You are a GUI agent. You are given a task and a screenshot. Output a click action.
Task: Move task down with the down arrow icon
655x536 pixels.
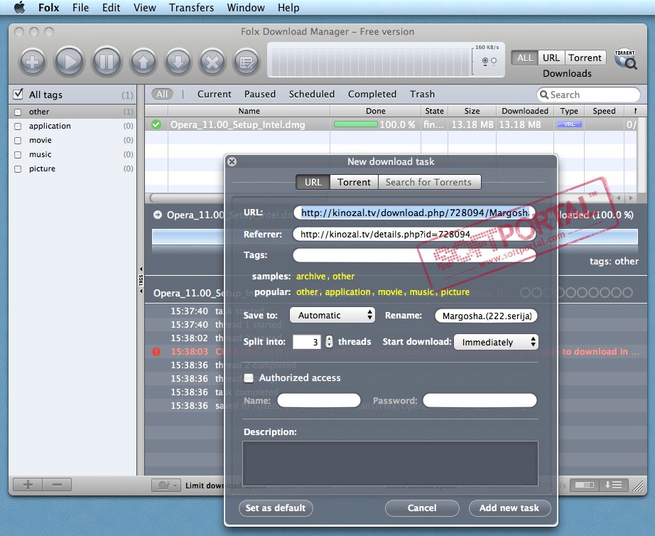click(178, 62)
